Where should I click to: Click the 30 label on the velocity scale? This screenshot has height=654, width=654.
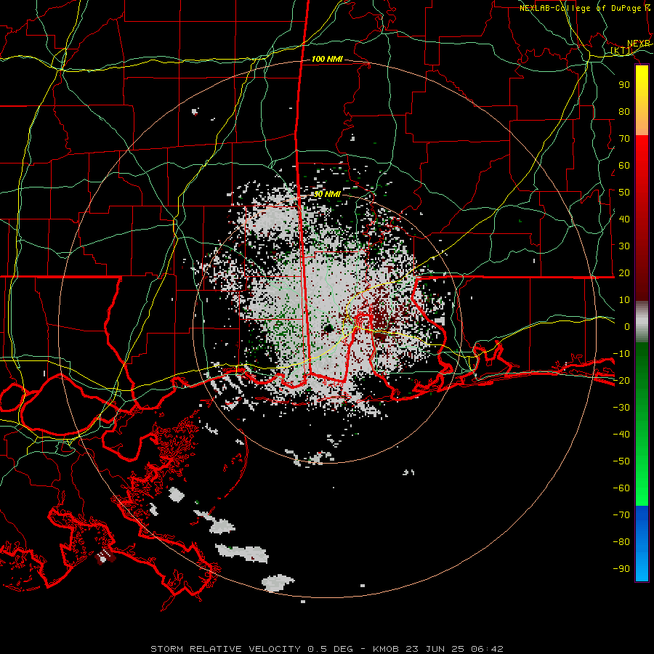[624, 246]
